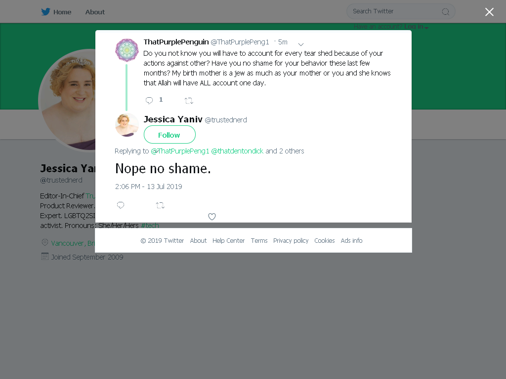Click the Twitter bird logo
This screenshot has height=379, width=506.
[45, 12]
